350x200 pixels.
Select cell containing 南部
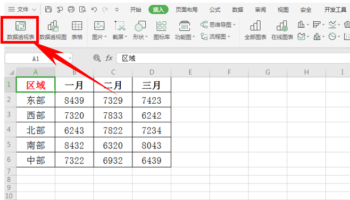[x=36, y=145]
